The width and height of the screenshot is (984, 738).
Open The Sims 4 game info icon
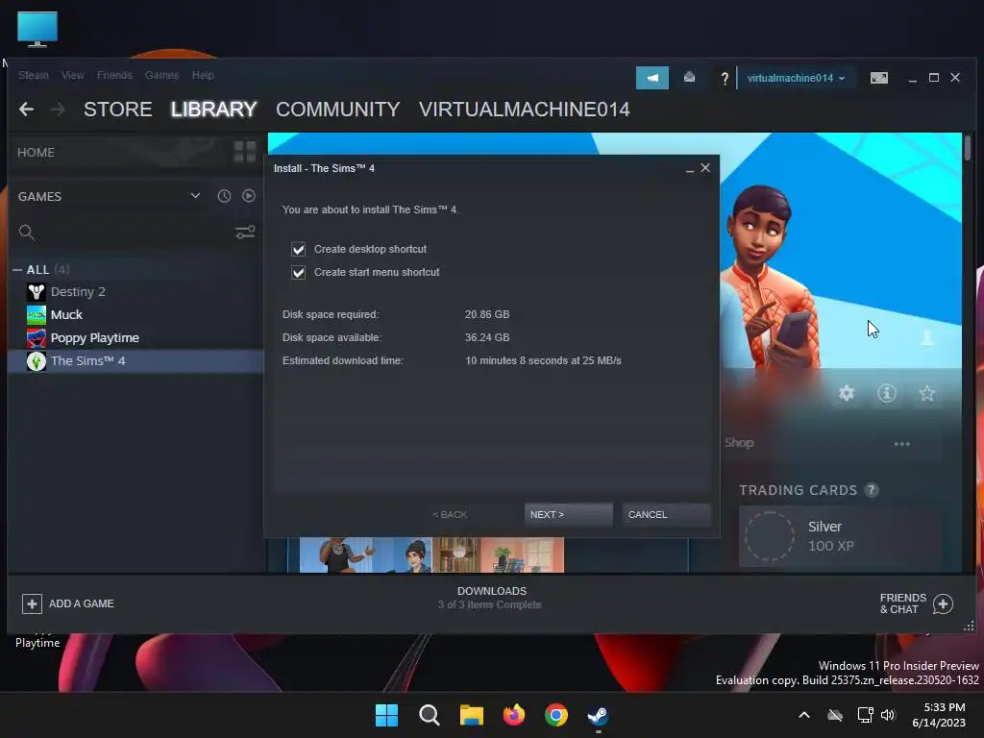[x=887, y=393]
